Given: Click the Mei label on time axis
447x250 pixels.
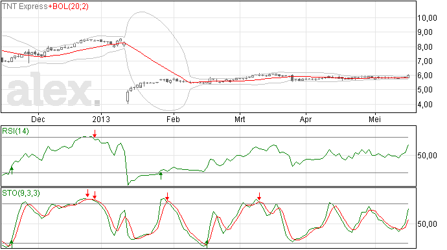Looking at the screenshot, I should pyautogui.click(x=374, y=119).
